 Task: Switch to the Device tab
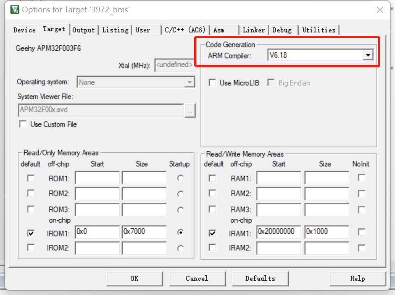(x=24, y=30)
